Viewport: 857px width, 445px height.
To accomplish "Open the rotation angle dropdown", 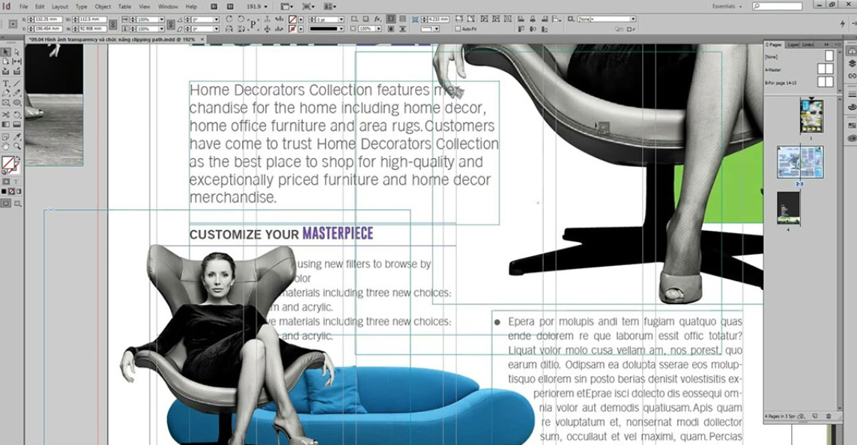I will [216, 19].
